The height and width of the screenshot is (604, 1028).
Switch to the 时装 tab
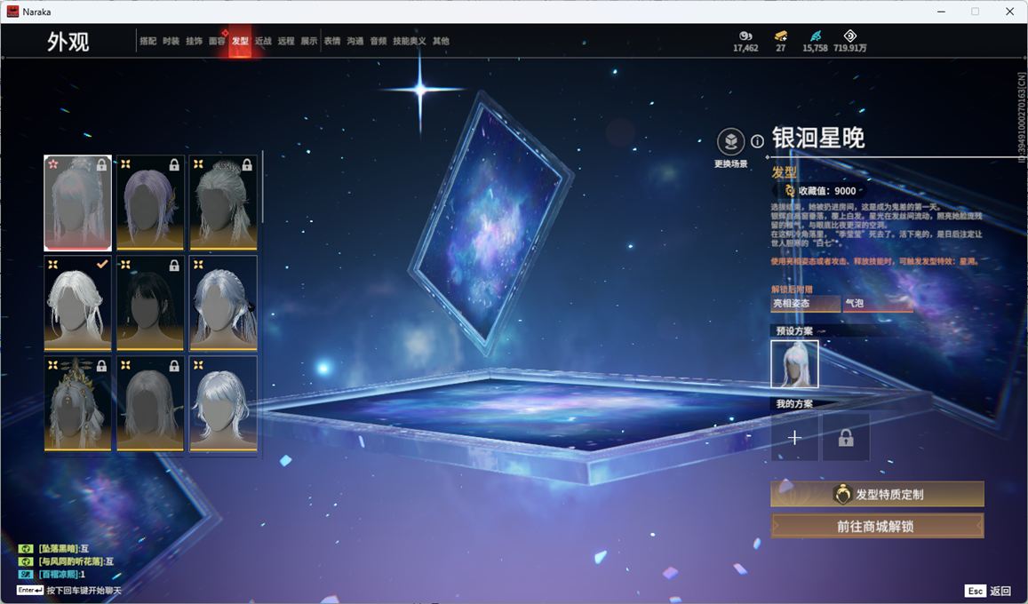click(x=171, y=41)
